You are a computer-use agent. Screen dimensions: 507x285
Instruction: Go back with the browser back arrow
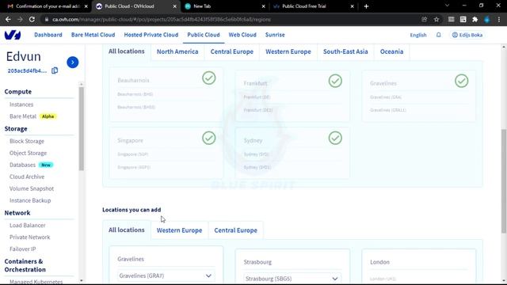click(x=8, y=19)
